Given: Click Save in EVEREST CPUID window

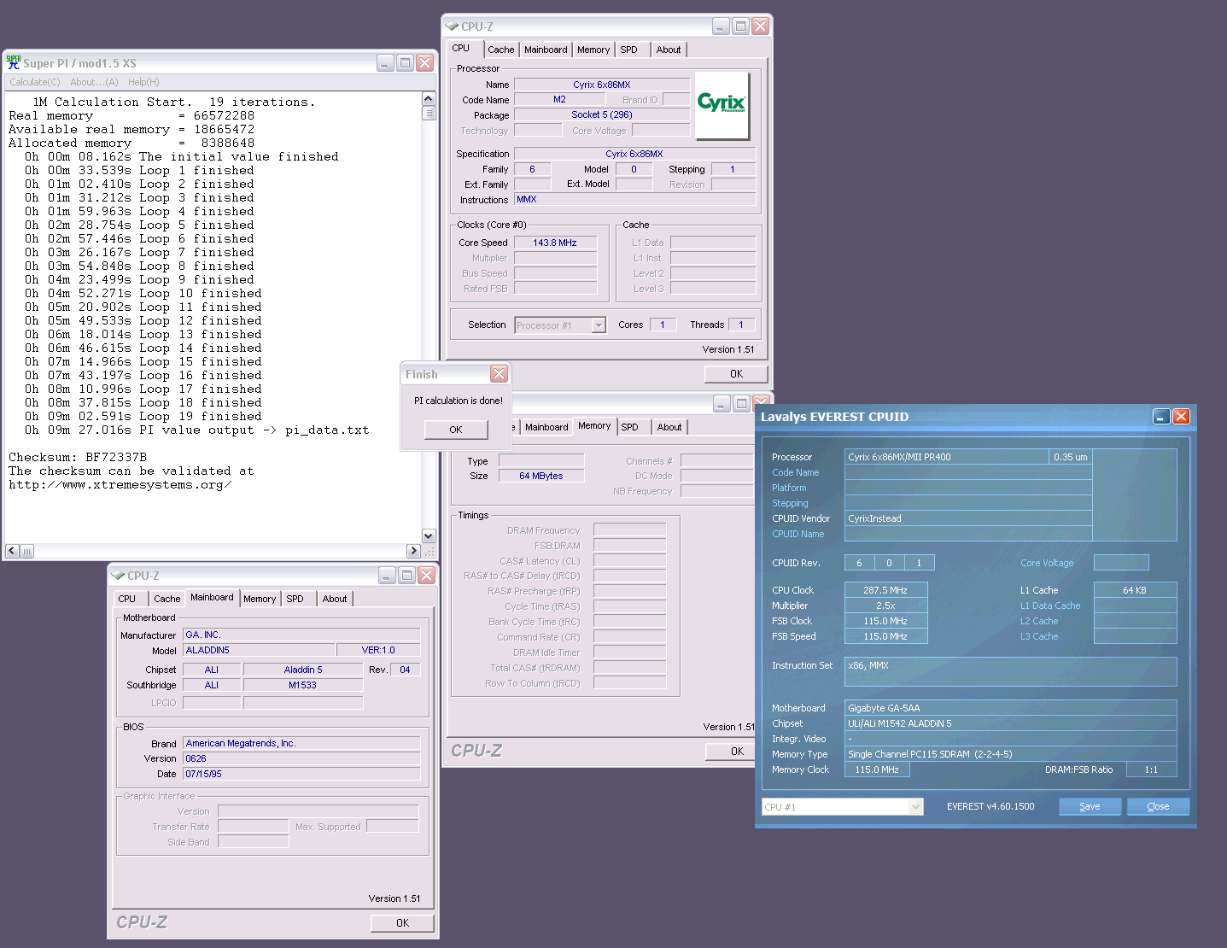Looking at the screenshot, I should (x=1090, y=806).
